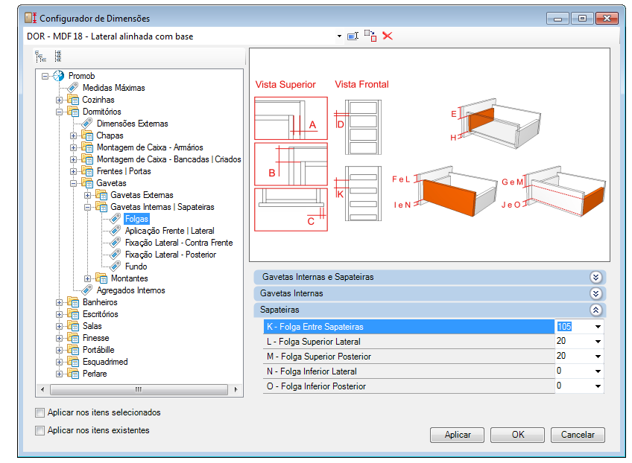Expand the Escritórios tree node
This screenshot has width=632, height=463.
coord(60,314)
